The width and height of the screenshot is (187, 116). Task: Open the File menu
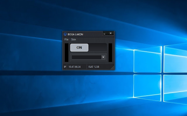66,39
